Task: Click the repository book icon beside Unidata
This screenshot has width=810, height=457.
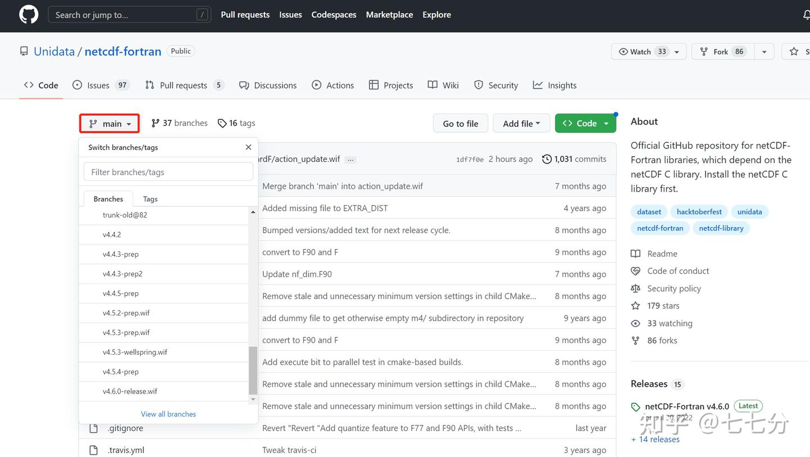Action: click(24, 51)
